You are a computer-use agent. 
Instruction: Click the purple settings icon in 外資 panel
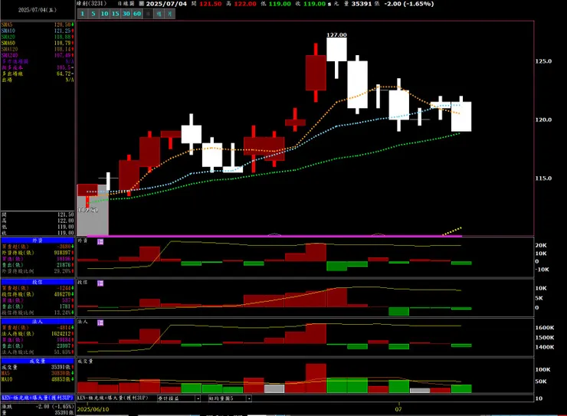click(x=100, y=241)
